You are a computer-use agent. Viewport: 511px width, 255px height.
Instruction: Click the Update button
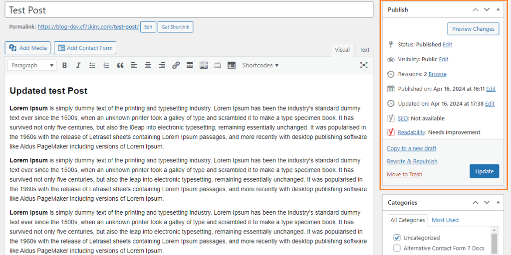point(484,171)
